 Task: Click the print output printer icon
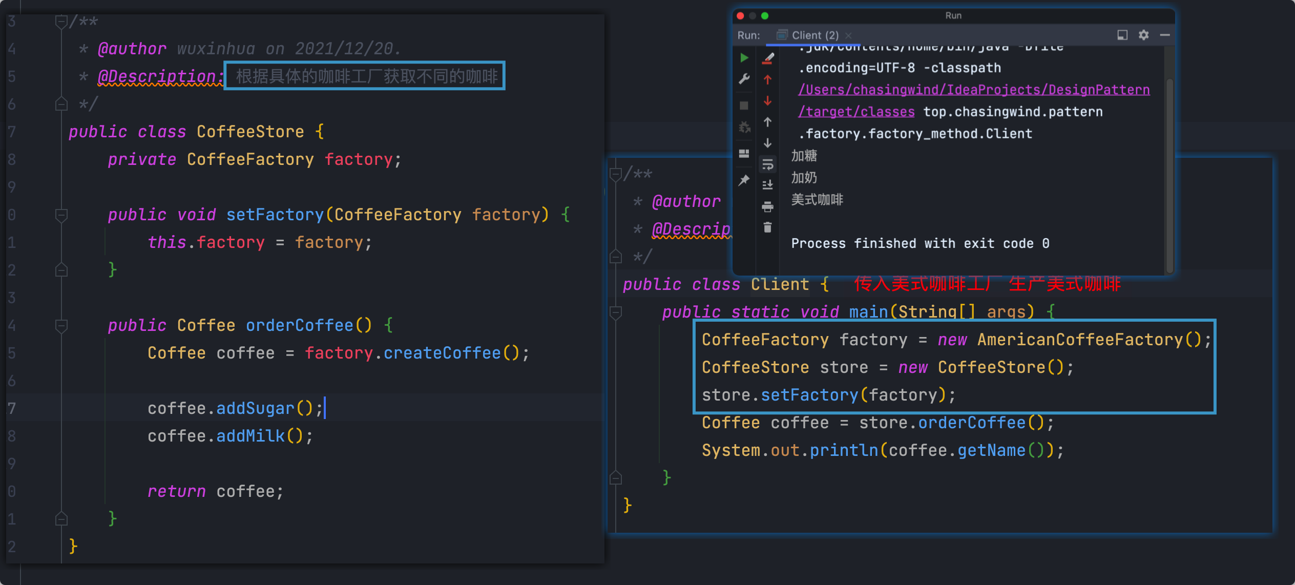click(767, 207)
